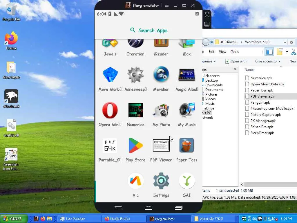This screenshot has height=223, width=297.
Task: Select Penguin.apk file
Action: (x=260, y=102)
